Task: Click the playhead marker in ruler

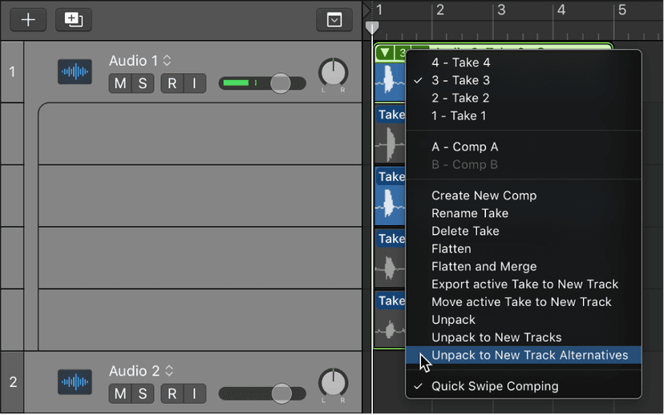Action: click(x=372, y=27)
